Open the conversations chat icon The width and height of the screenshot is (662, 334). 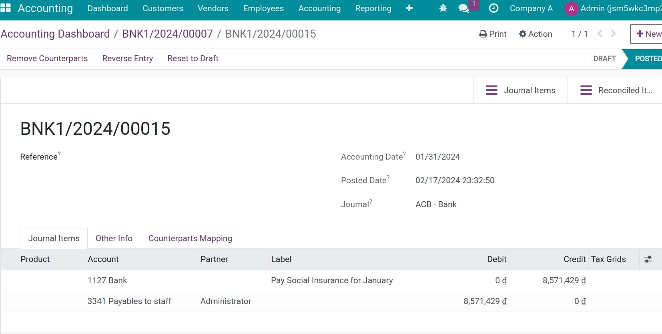[463, 8]
